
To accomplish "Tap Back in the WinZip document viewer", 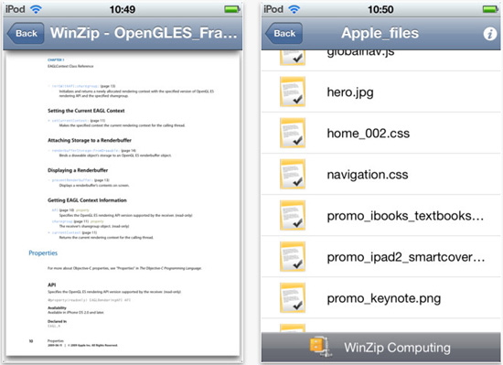I will [x=26, y=33].
